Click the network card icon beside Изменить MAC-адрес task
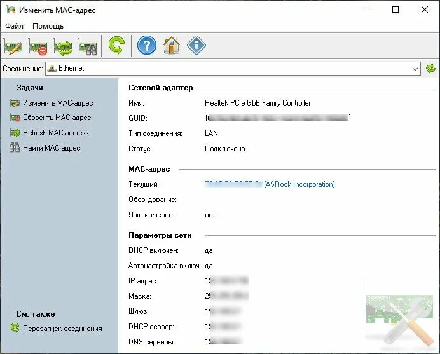Image resolution: width=440 pixels, height=354 pixels. tap(15, 103)
